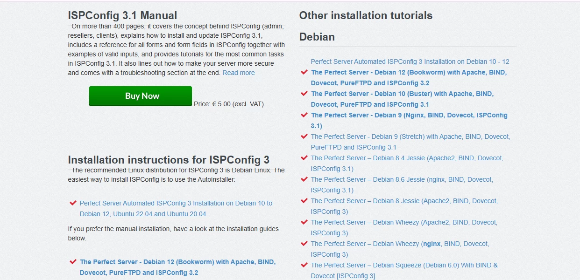
Task: Click the green Buy Now button
Action: coord(140,96)
